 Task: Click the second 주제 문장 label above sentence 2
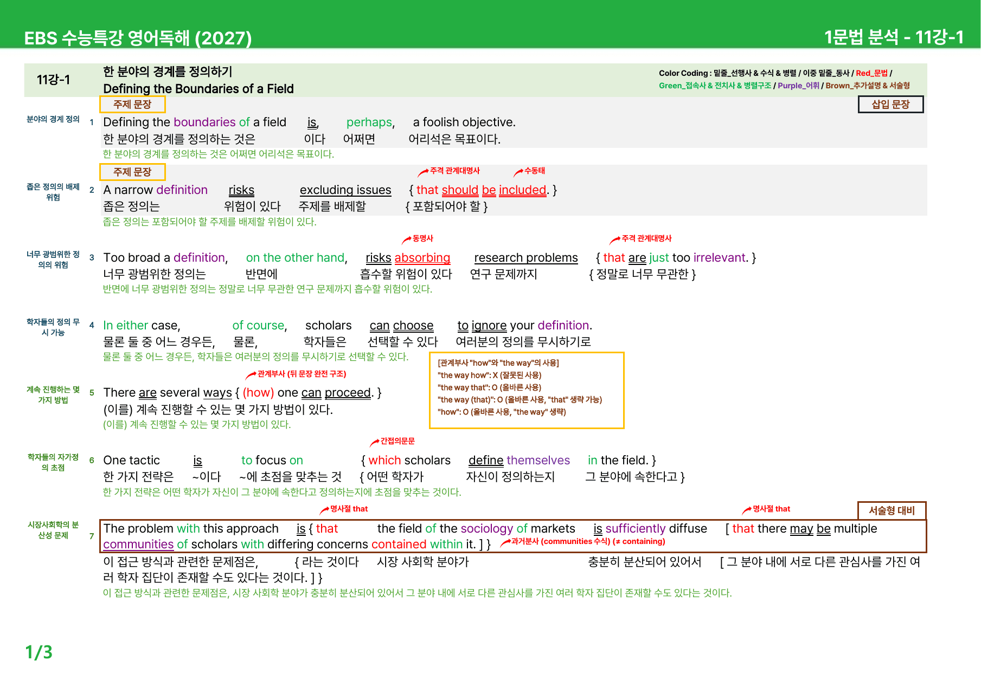coord(132,172)
